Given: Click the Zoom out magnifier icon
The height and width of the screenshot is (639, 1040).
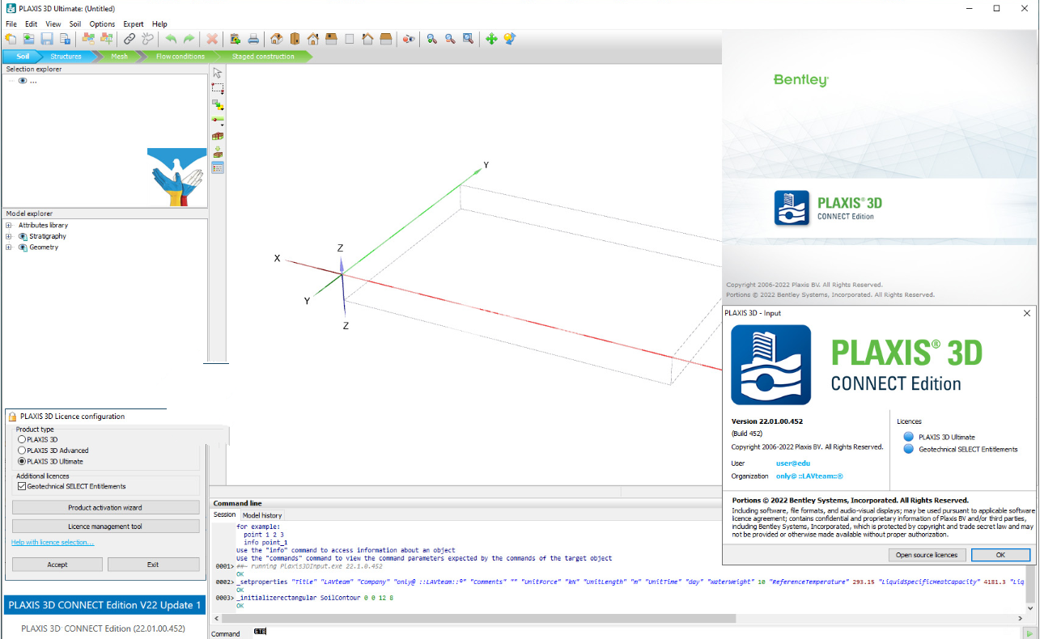Looking at the screenshot, I should 450,39.
